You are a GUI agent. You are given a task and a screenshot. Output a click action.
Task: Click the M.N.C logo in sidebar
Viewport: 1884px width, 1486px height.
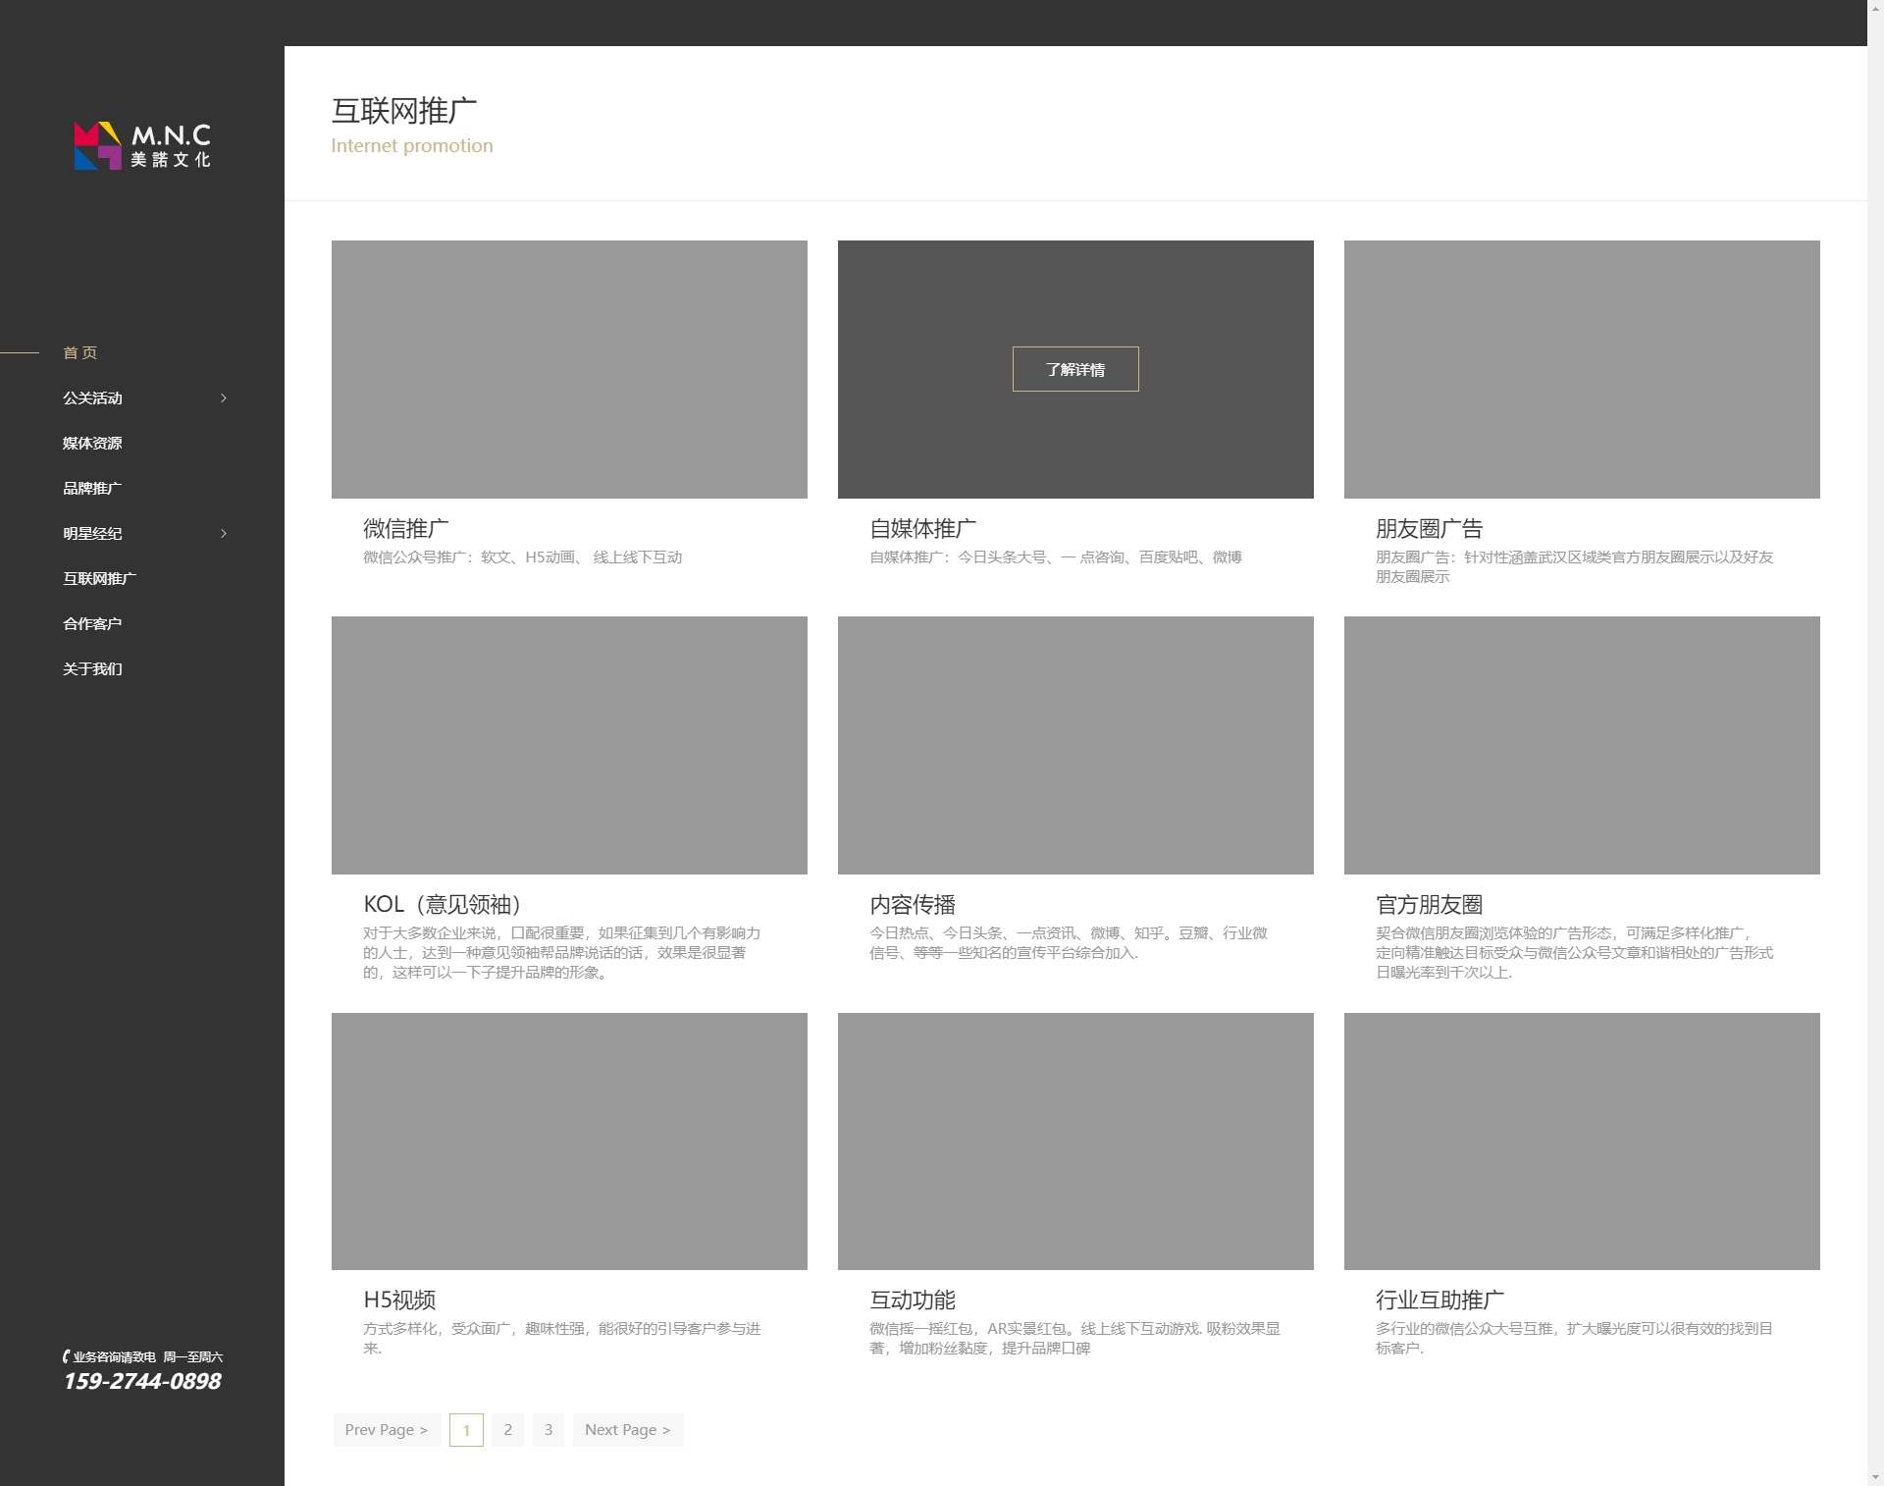tap(142, 145)
